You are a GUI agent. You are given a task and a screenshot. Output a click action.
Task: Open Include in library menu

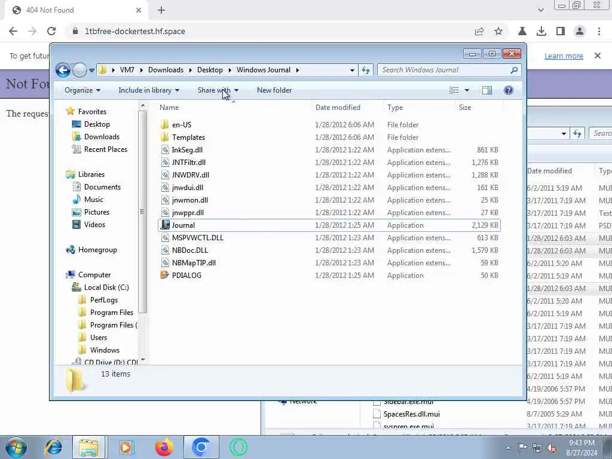149,90
